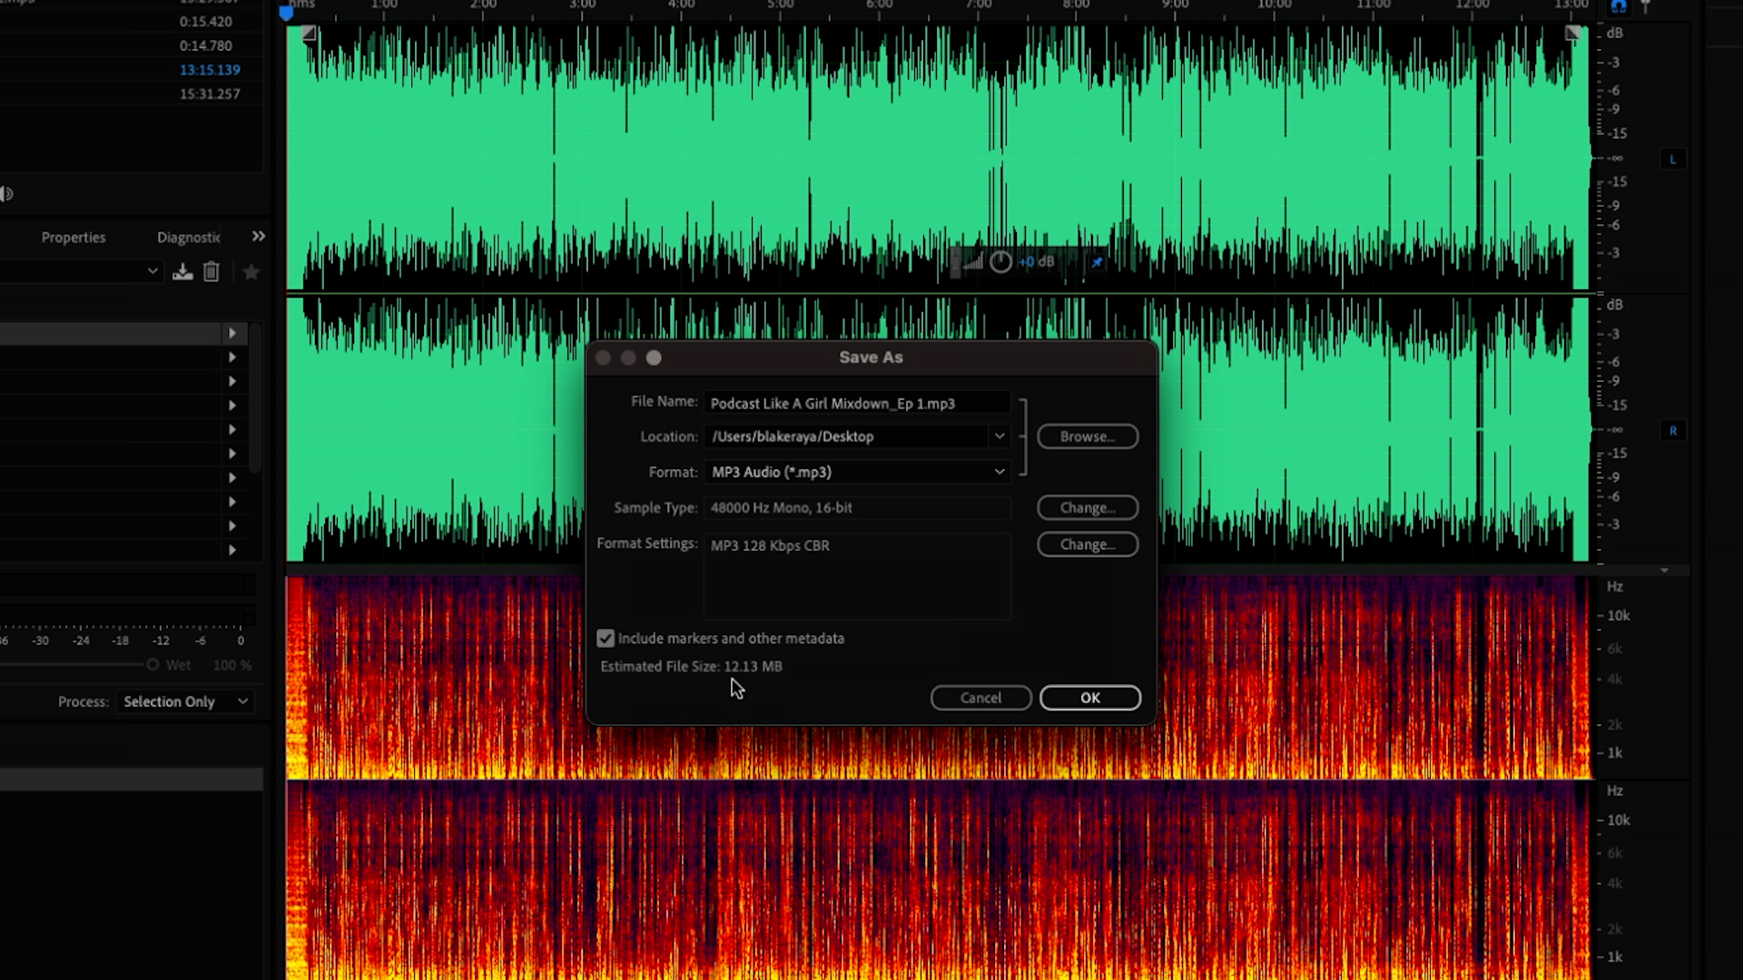Click the blue playhead marker on the timeline

(x=287, y=13)
